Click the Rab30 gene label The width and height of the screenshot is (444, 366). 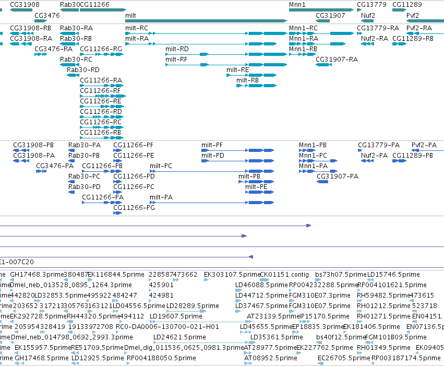70,5
